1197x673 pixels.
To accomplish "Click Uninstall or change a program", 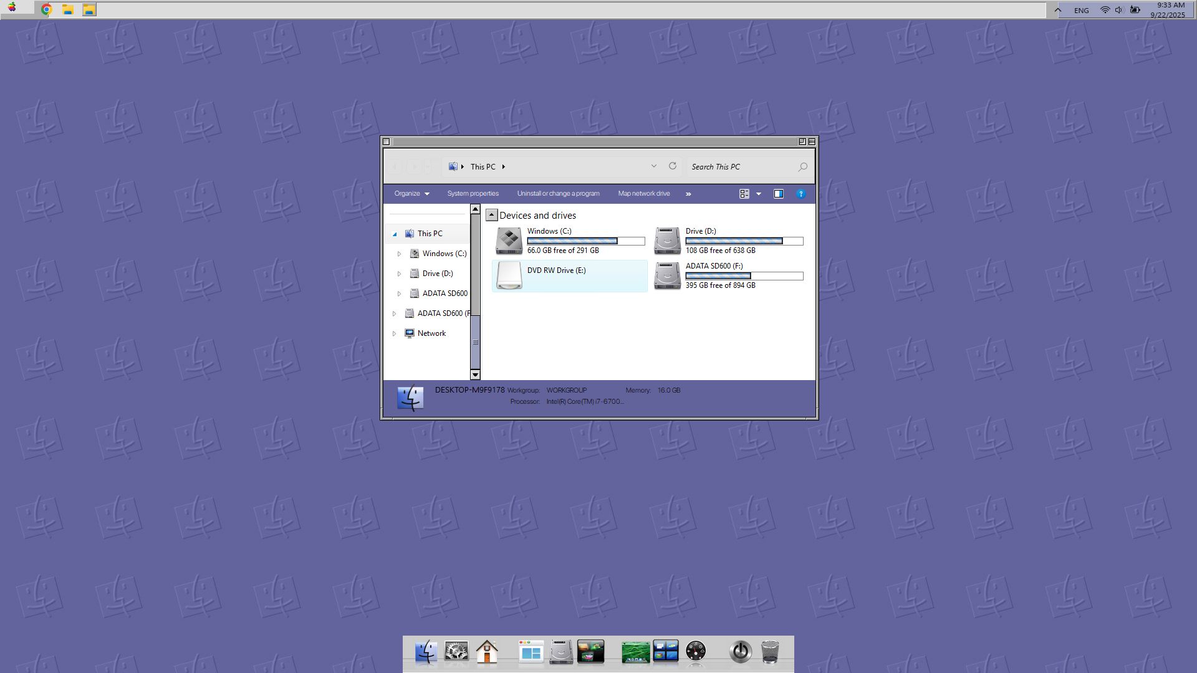I will pos(558,194).
